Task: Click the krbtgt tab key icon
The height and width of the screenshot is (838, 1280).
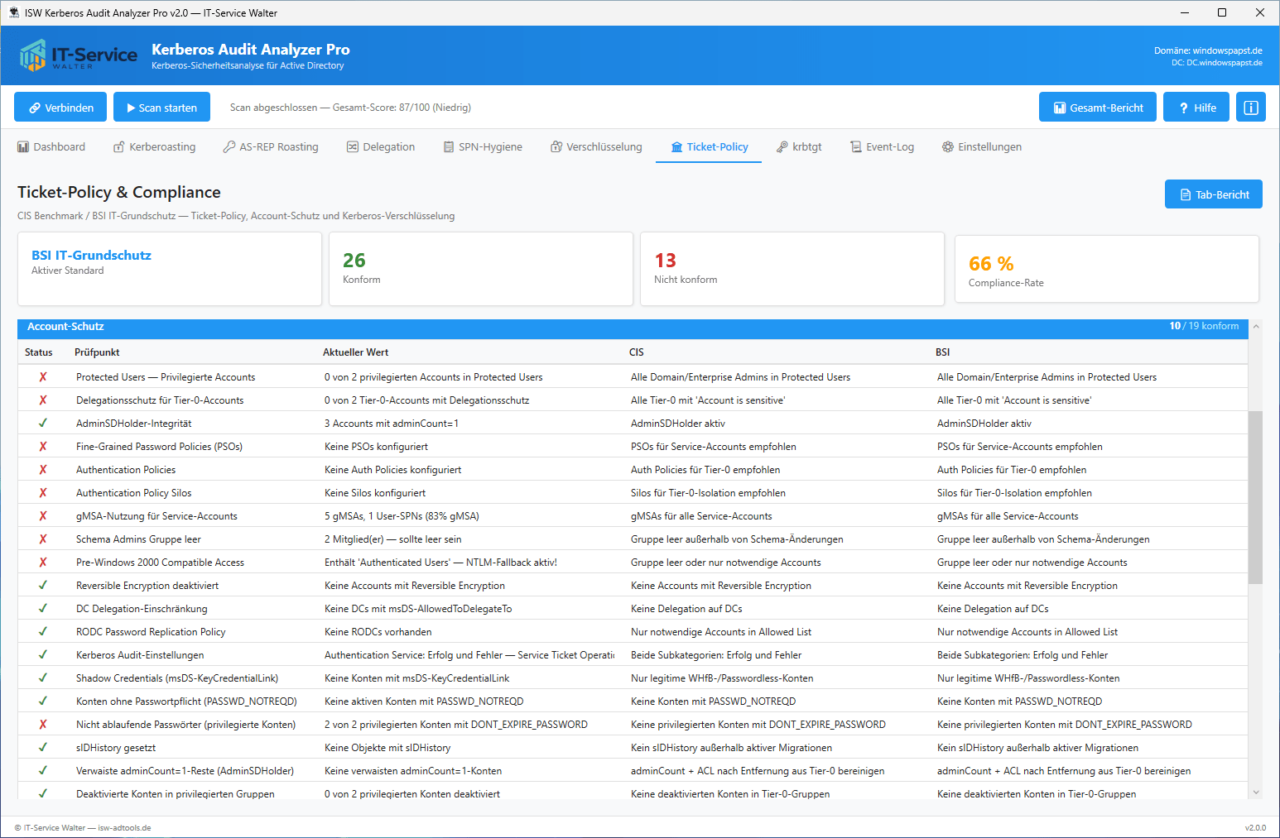Action: 782,147
